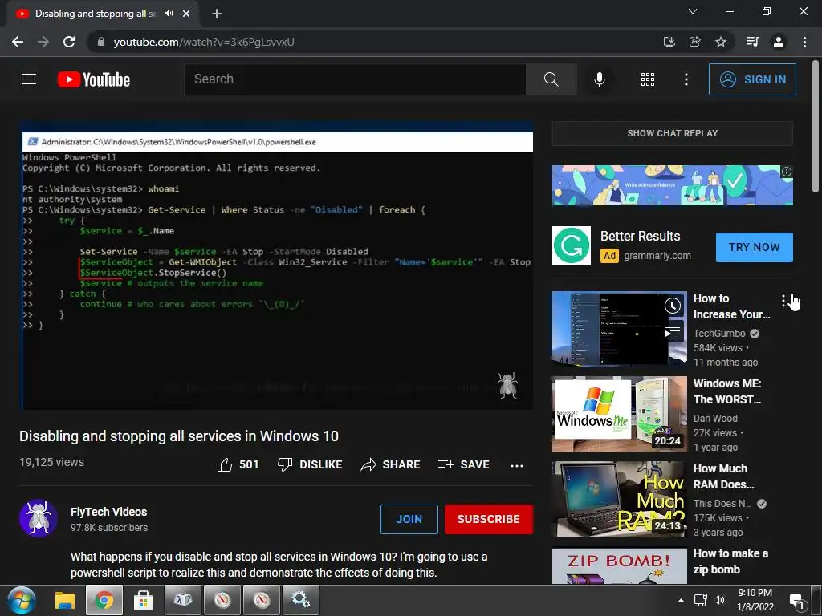
Task: Select the Disabling and stopping all browser tab
Action: point(103,14)
